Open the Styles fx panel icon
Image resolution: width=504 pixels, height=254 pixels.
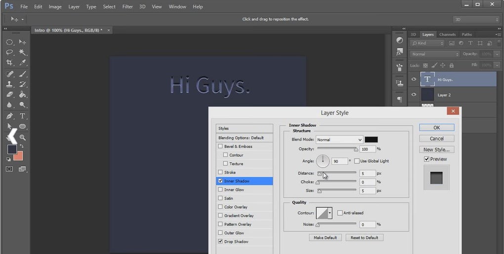(x=399, y=51)
